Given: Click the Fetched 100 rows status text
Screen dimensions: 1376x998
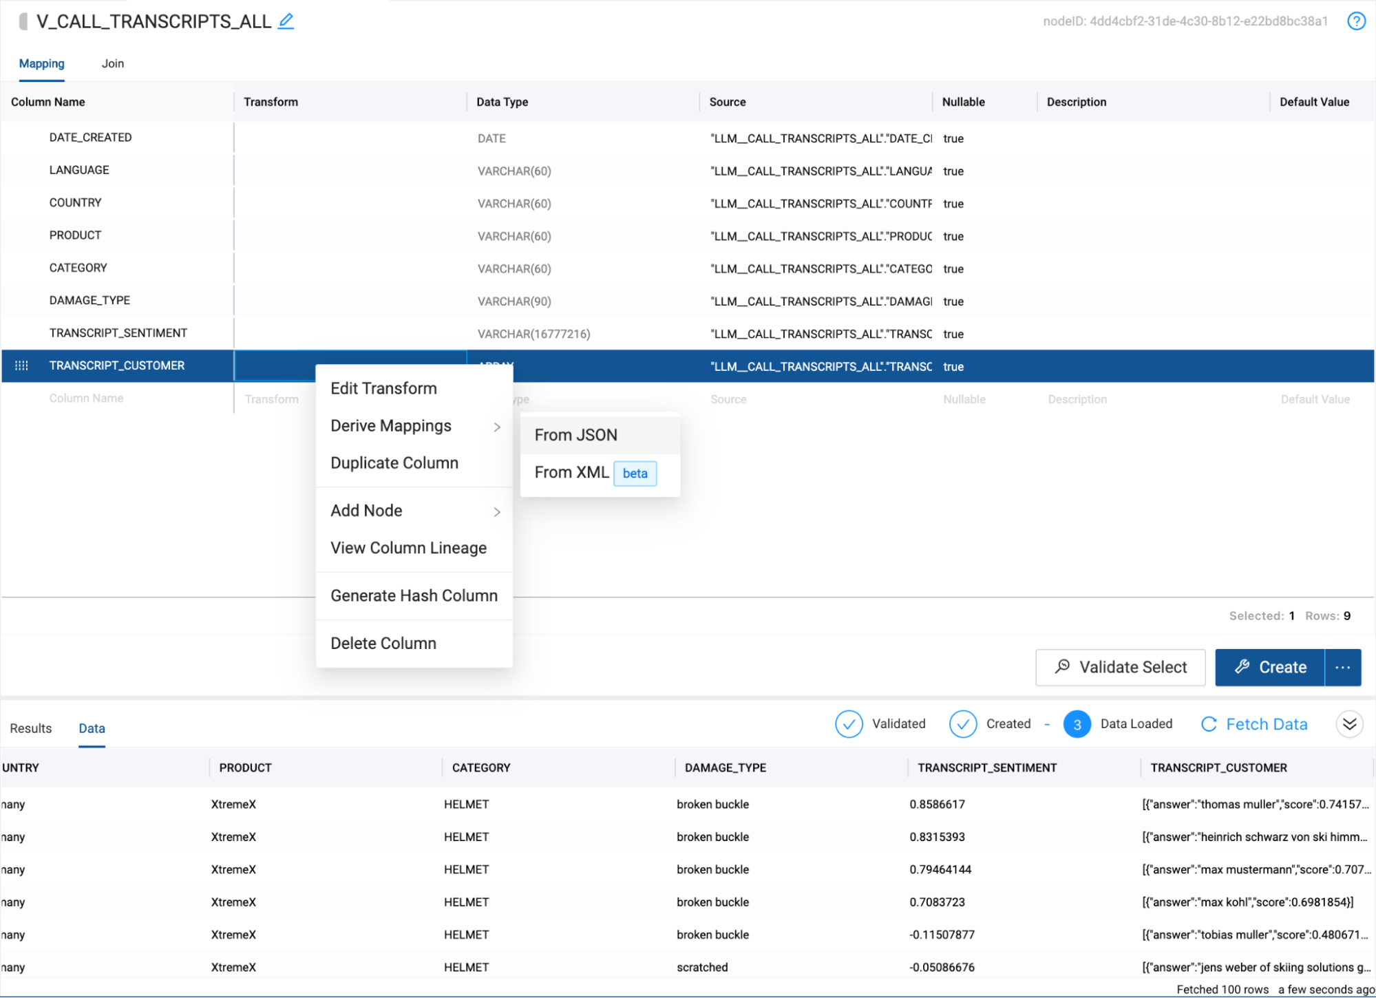Looking at the screenshot, I should tap(1222, 990).
